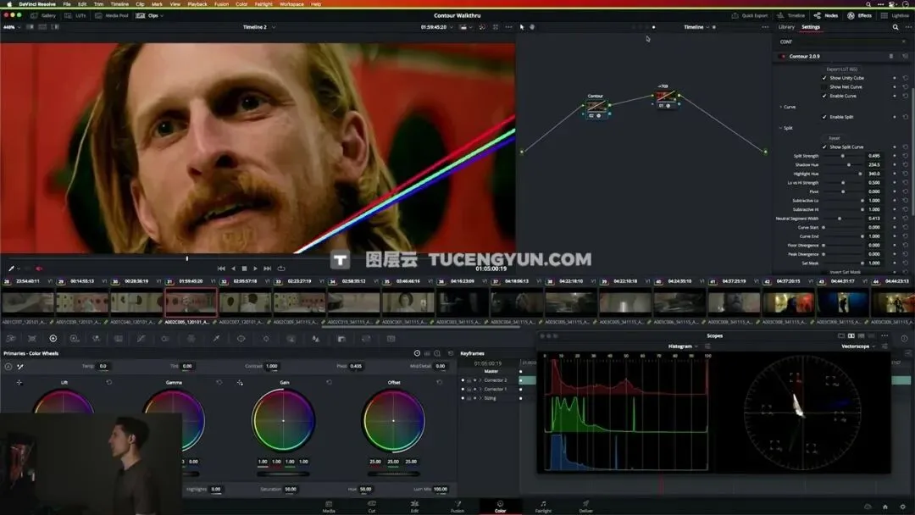The height and width of the screenshot is (515, 915).
Task: Click the Reset button under Split
Action: pos(834,138)
